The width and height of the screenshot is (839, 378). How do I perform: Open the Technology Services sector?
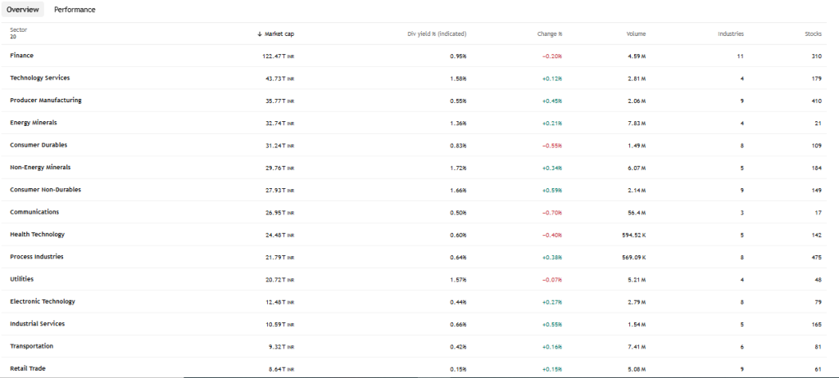(39, 78)
